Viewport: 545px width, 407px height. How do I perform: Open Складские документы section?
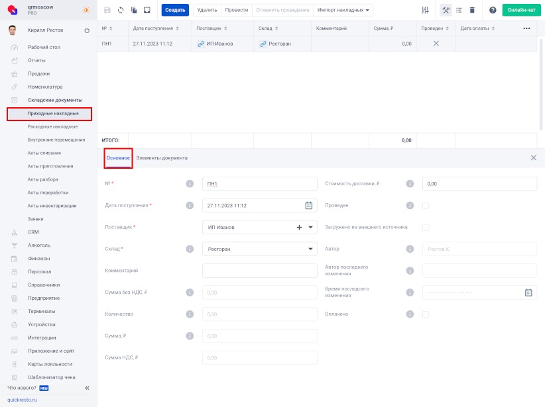pyautogui.click(x=55, y=100)
